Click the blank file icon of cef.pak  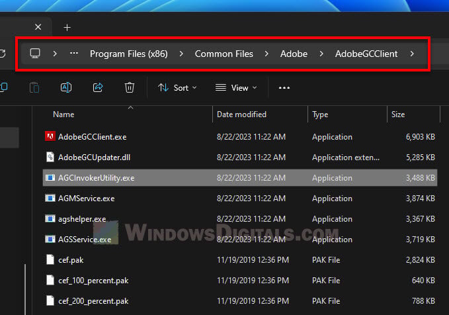tap(50, 259)
